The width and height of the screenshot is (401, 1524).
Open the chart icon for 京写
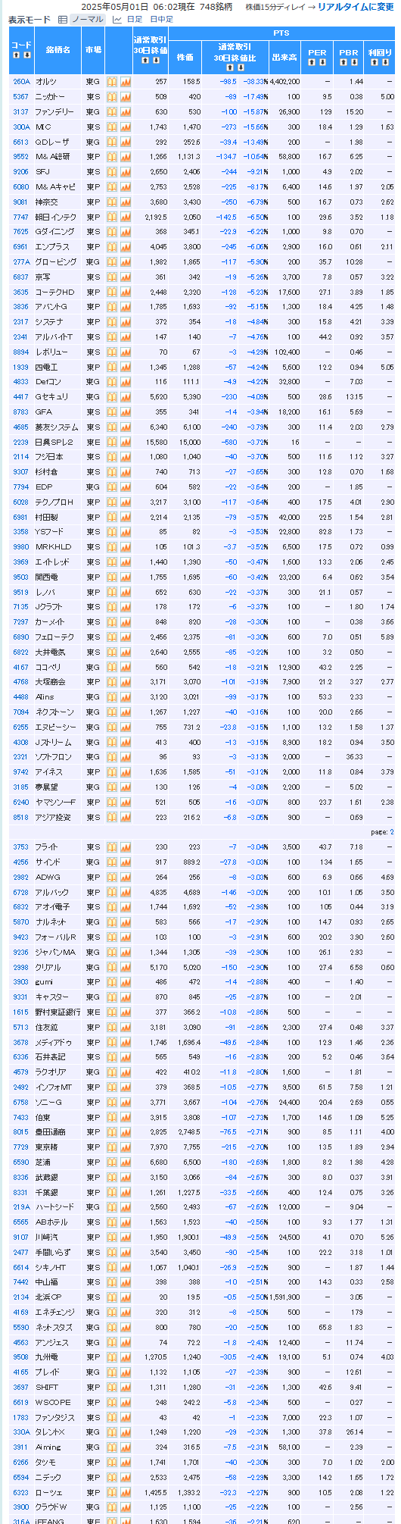click(126, 277)
